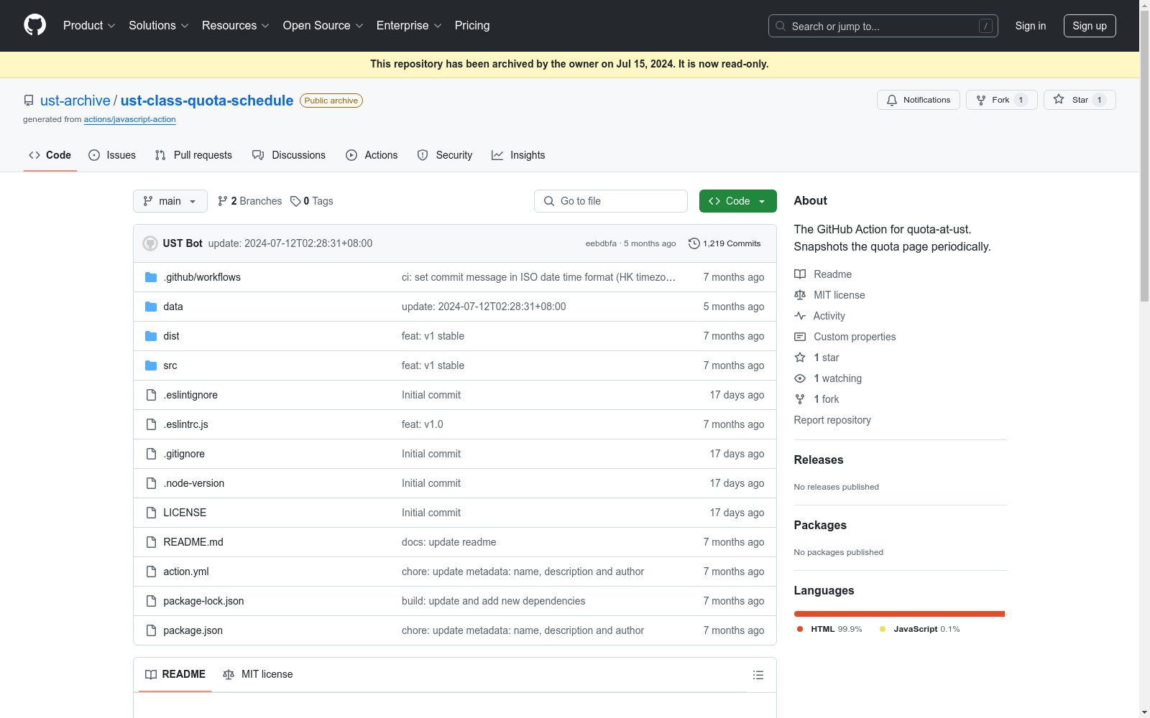The image size is (1150, 718).
Task: Open the ust-archive owner link
Action: point(75,101)
